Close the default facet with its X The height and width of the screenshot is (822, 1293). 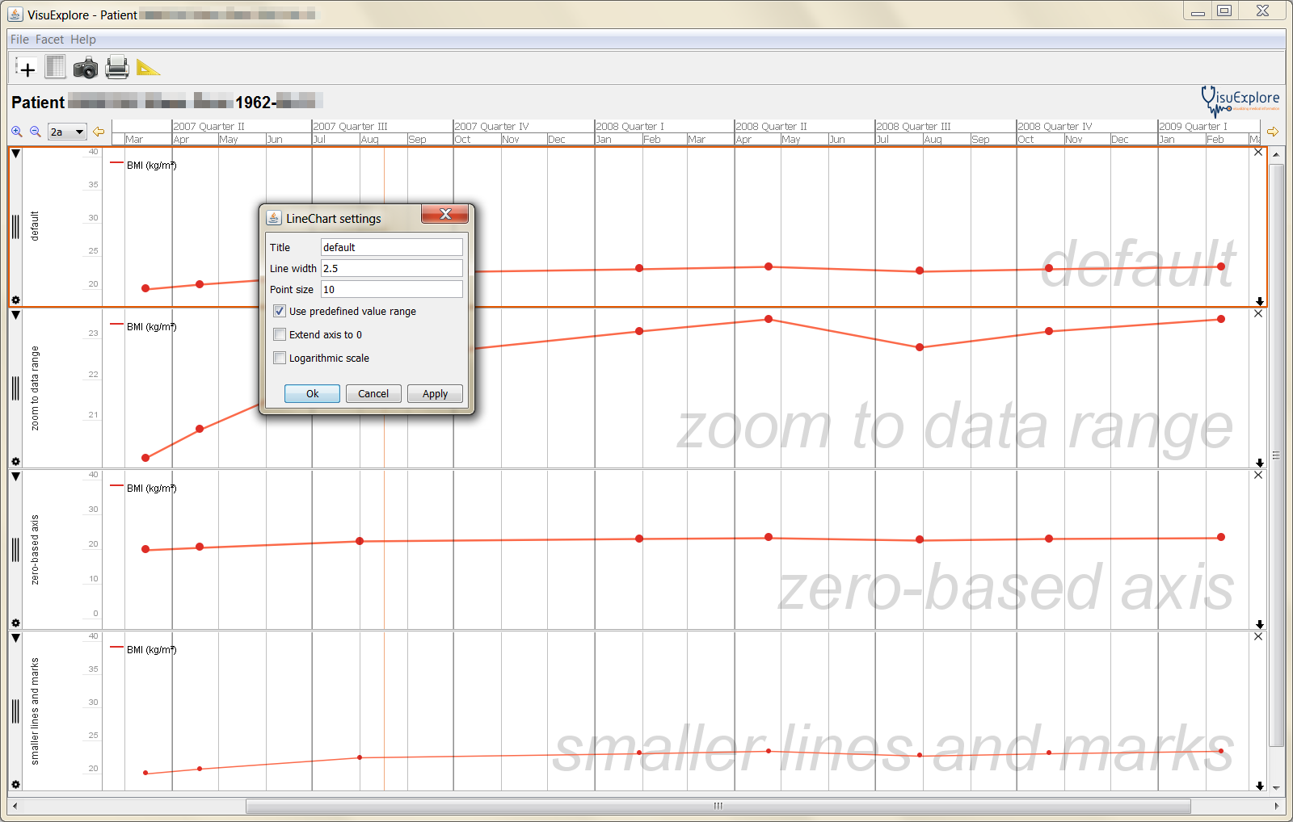1258,152
